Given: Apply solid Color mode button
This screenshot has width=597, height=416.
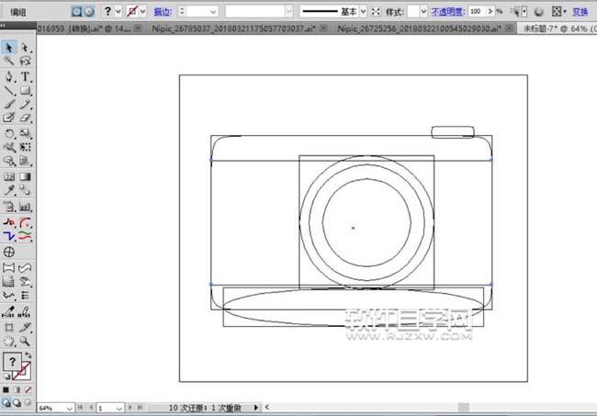Looking at the screenshot, I should (6, 389).
